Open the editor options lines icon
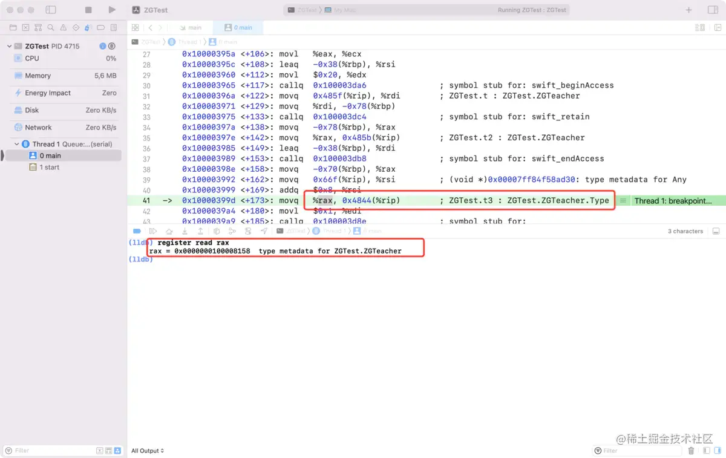Screen dimensions: 726x458 point(700,28)
